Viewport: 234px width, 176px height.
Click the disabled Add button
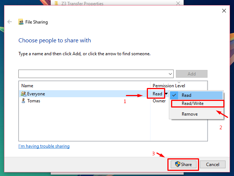pyautogui.click(x=192, y=74)
